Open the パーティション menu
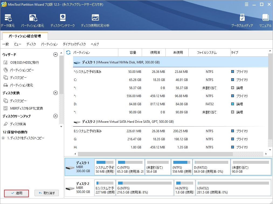 (49, 44)
